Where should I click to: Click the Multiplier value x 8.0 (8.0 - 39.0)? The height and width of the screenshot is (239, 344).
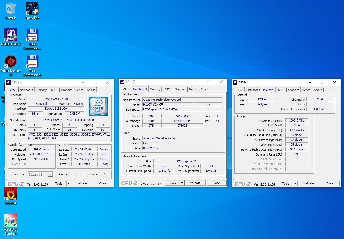coord(41,154)
